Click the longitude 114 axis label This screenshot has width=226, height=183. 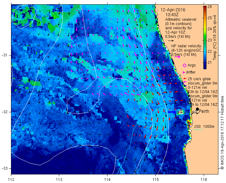pos(107,180)
